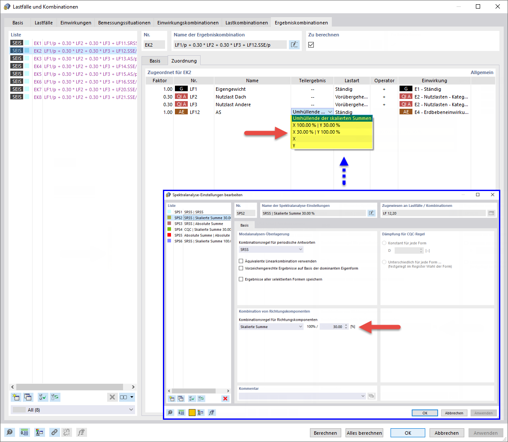Click the invert selection icon under the EK list
This screenshot has width=508, height=442.
coord(55,397)
